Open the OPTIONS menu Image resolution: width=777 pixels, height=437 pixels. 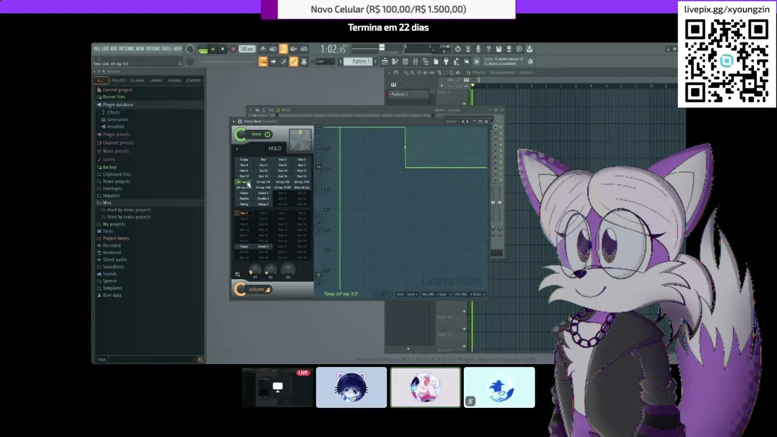pyautogui.click(x=154, y=49)
